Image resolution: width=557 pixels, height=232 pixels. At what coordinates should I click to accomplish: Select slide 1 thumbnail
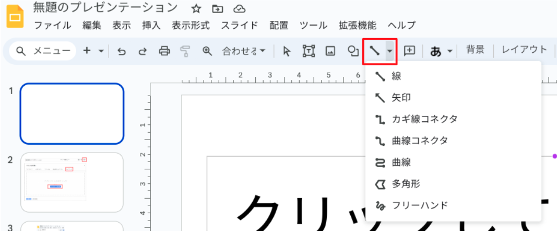(72, 113)
